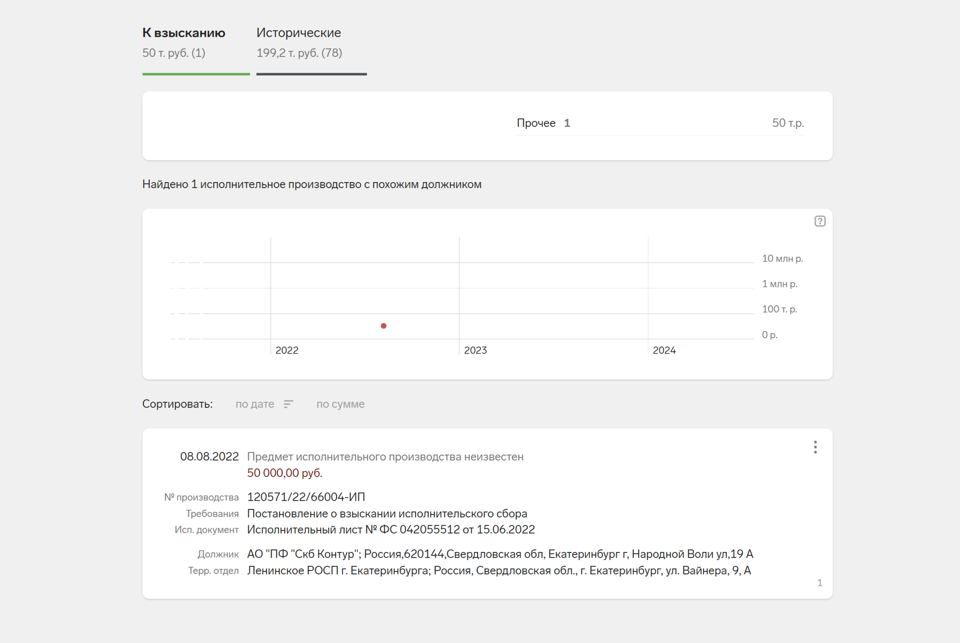Click the 2023 year label on the chart
The height and width of the screenshot is (643, 960).
tap(475, 350)
